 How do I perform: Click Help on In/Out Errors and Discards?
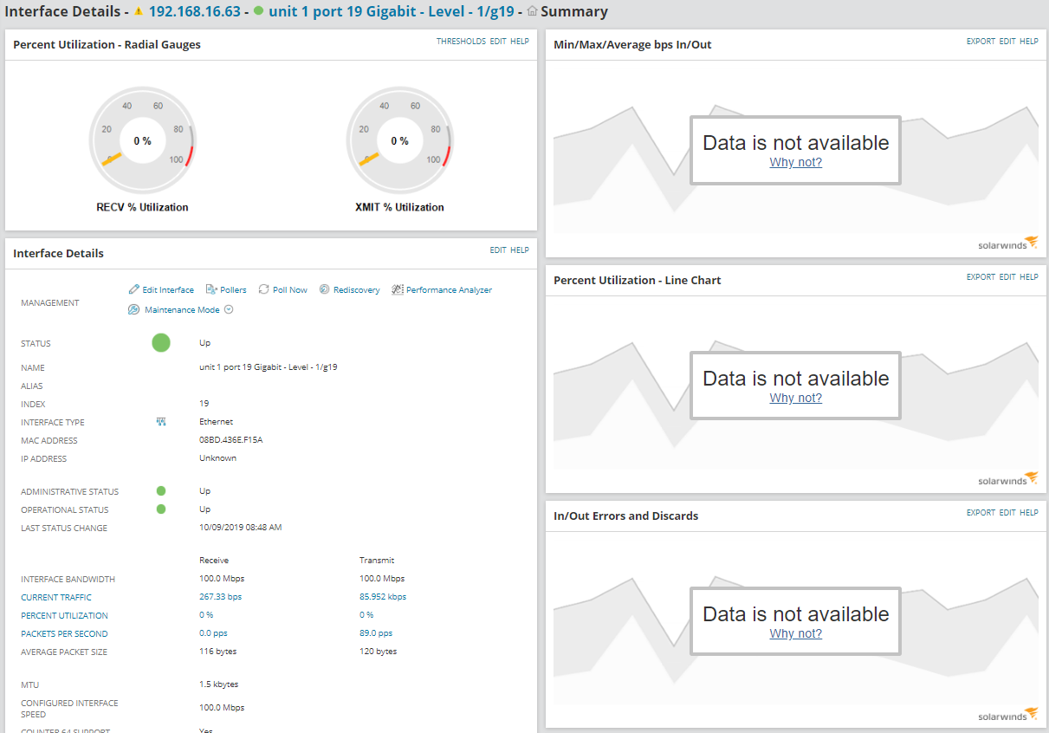pos(1029,513)
